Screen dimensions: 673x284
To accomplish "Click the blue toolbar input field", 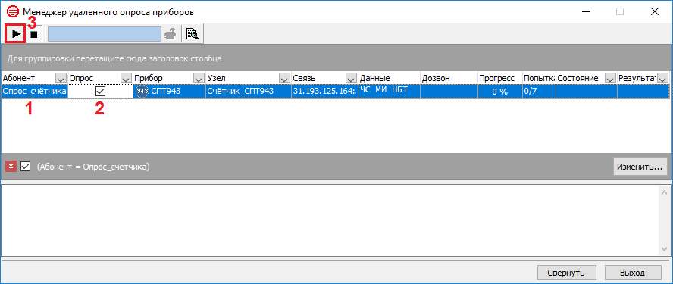I will point(105,34).
